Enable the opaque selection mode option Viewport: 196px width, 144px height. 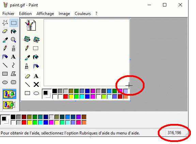pos(10,94)
